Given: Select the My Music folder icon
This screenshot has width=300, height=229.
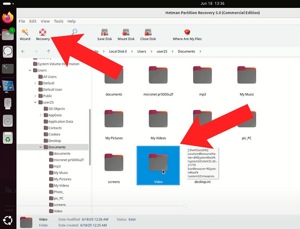Looking at the screenshot, I should tap(247, 75).
